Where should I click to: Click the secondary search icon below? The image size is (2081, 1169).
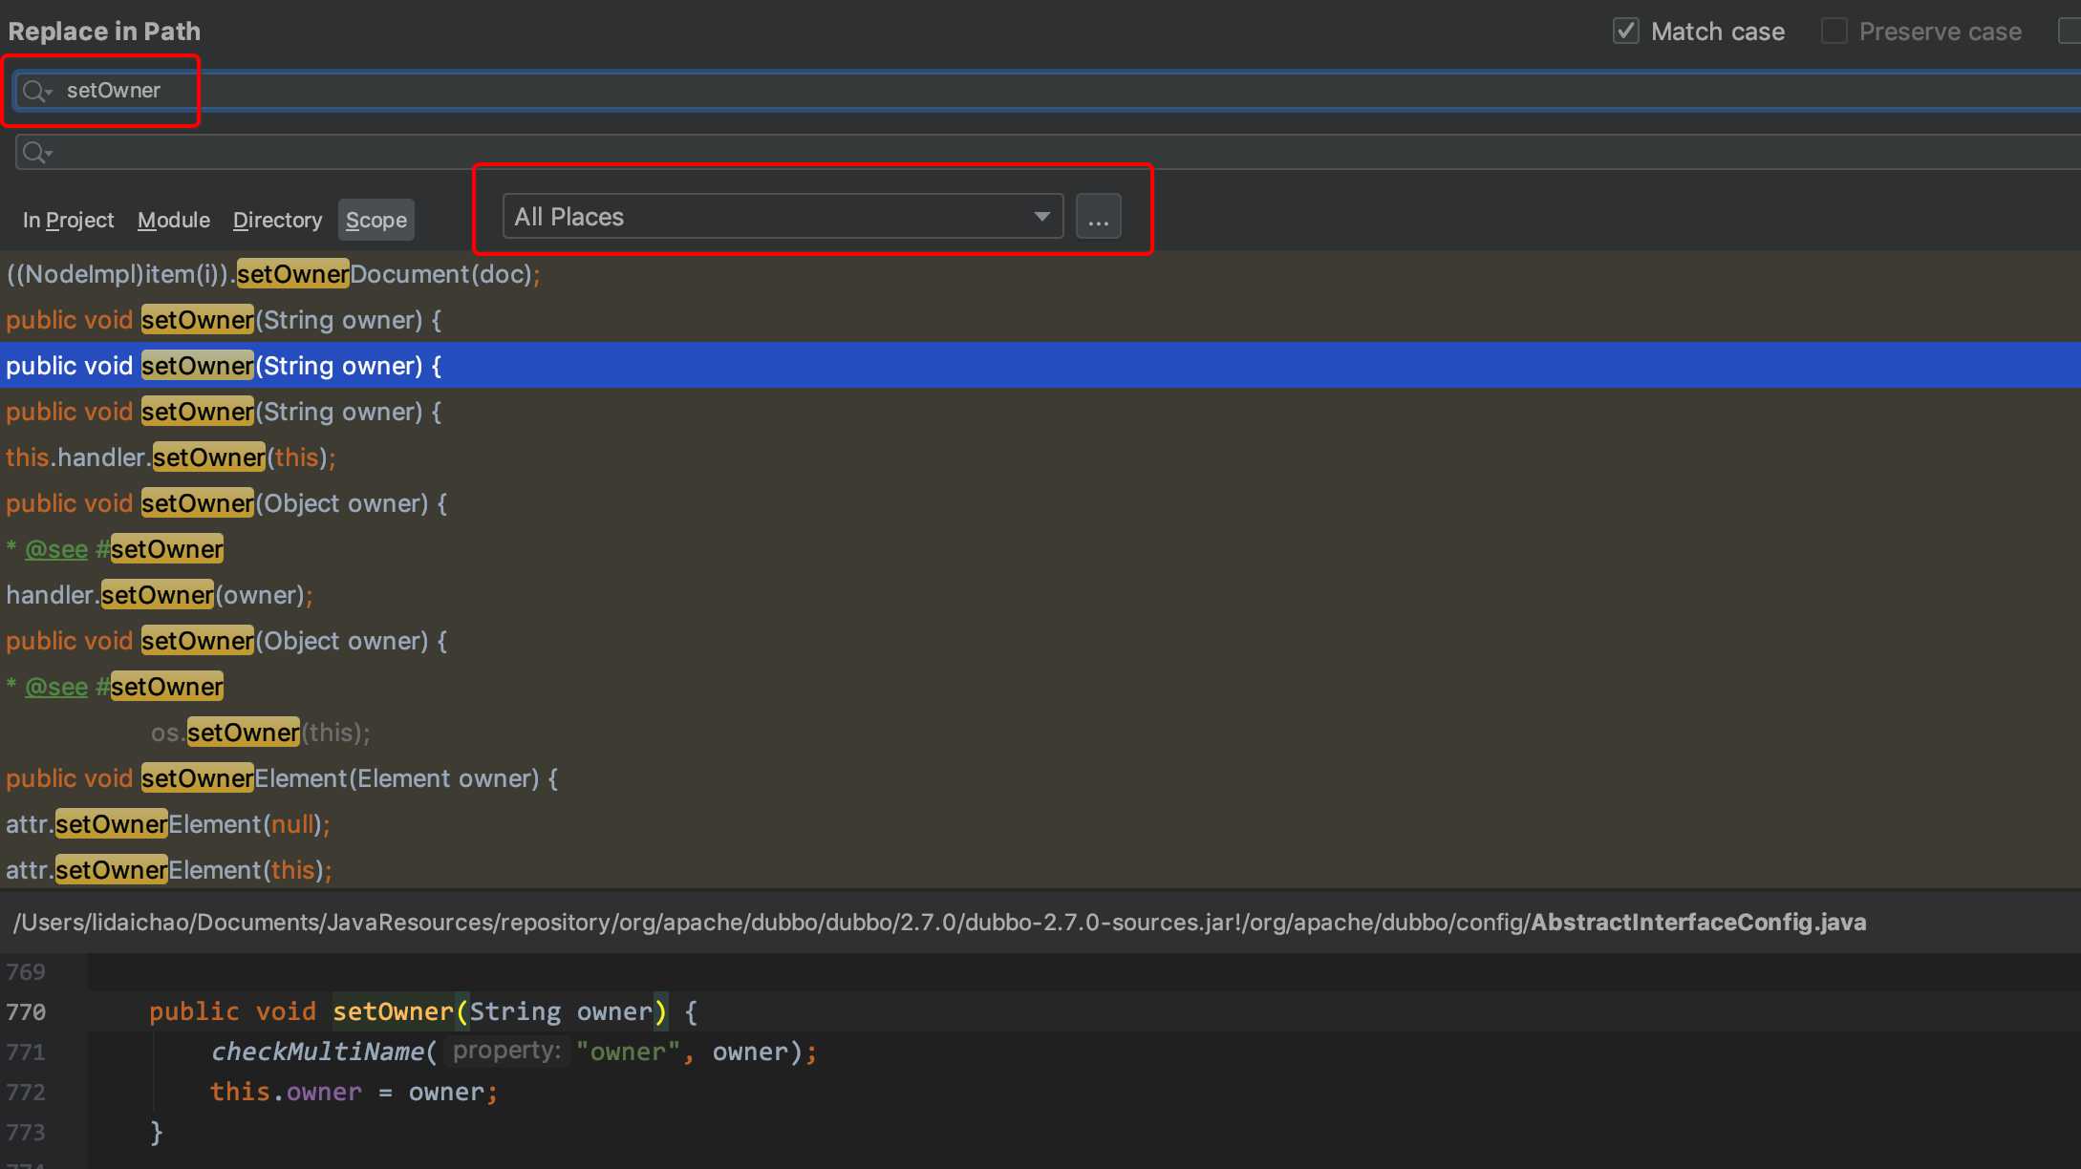pos(40,152)
